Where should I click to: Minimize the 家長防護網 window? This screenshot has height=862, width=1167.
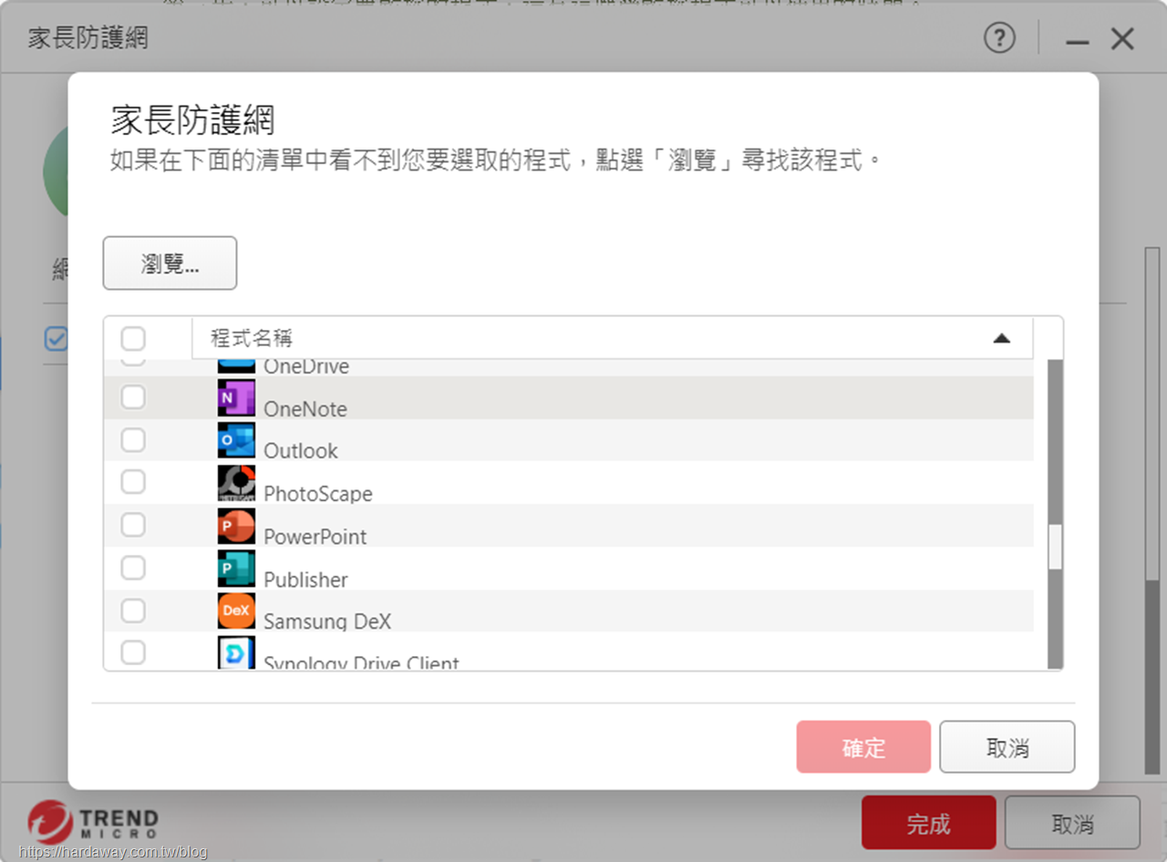coord(1078,41)
